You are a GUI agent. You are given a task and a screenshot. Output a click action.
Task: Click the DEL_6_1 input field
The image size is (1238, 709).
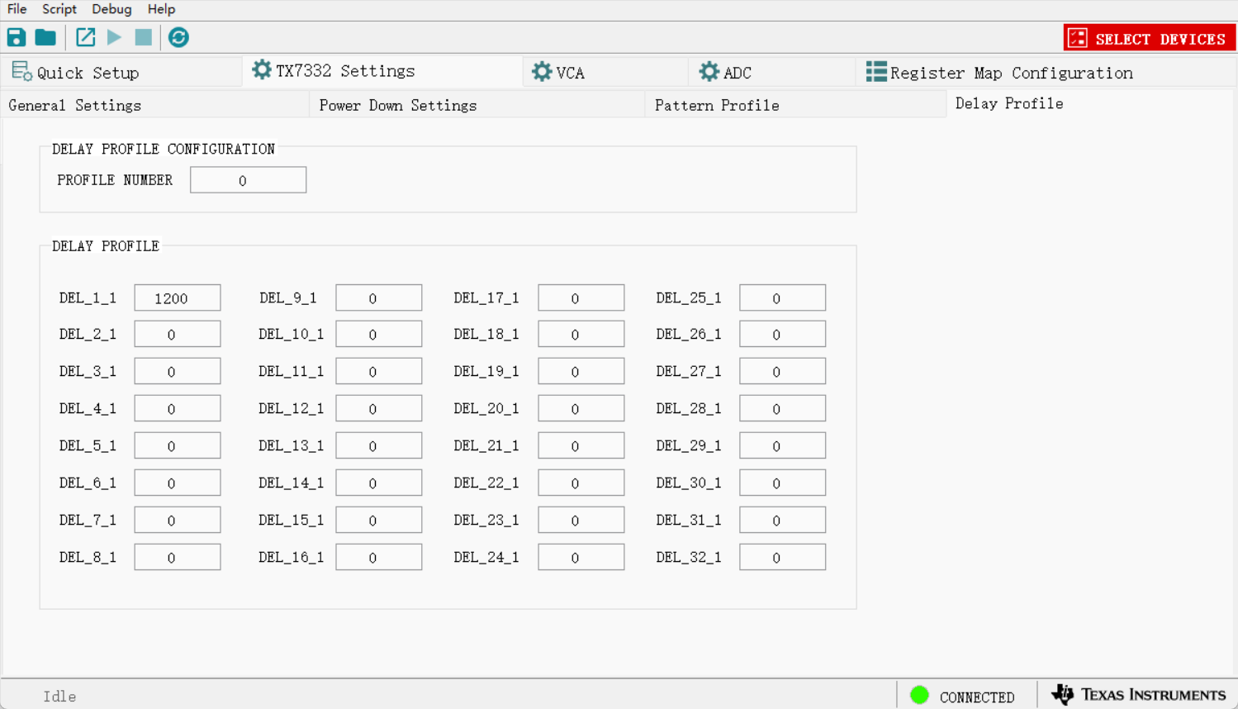click(178, 483)
